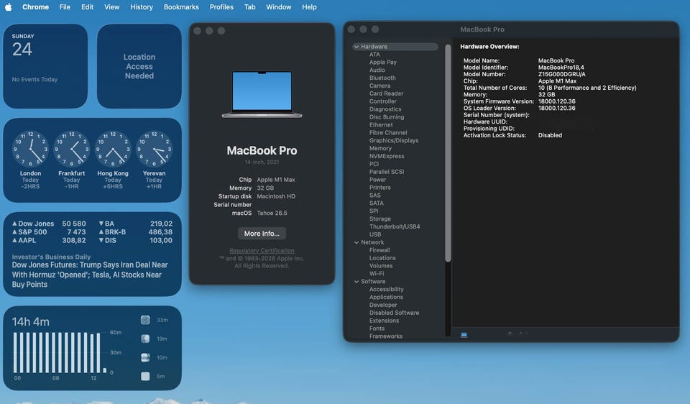This screenshot has width=690, height=404.
Task: Open the View menu
Action: [x=112, y=7]
